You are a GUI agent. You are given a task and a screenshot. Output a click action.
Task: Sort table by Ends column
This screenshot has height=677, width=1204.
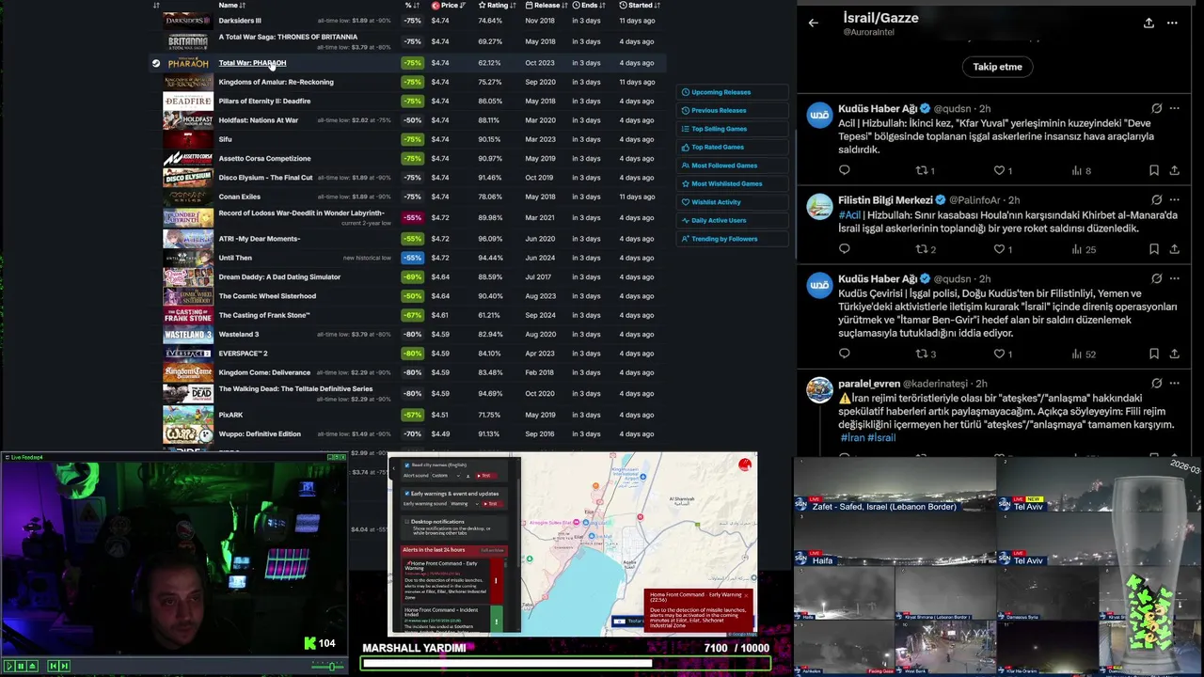pos(589,5)
